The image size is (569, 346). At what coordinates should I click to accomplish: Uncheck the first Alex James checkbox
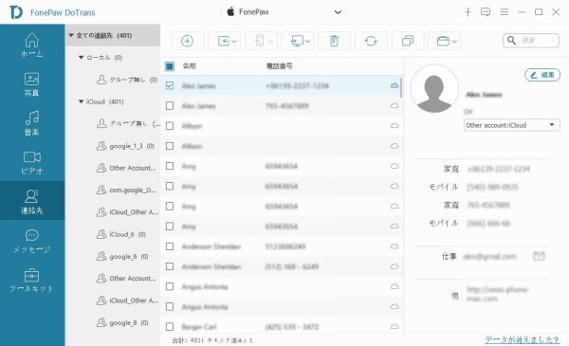[170, 85]
